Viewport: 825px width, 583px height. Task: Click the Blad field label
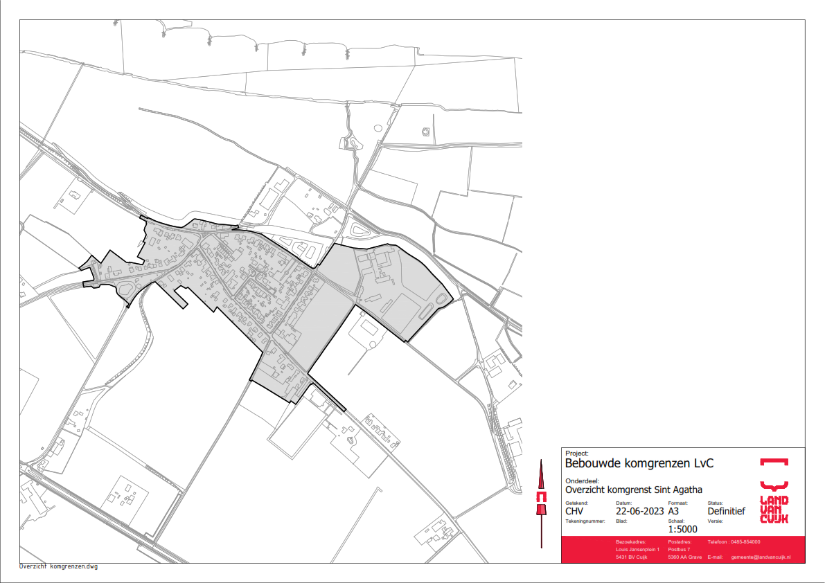coord(621,521)
